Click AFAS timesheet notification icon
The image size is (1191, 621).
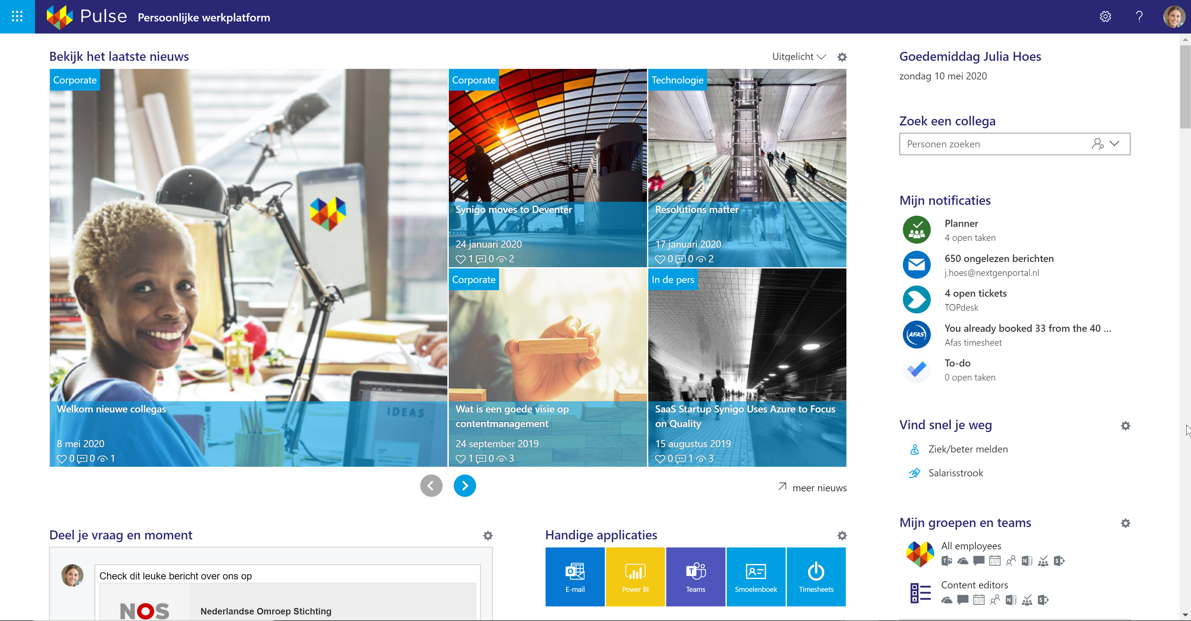point(916,335)
